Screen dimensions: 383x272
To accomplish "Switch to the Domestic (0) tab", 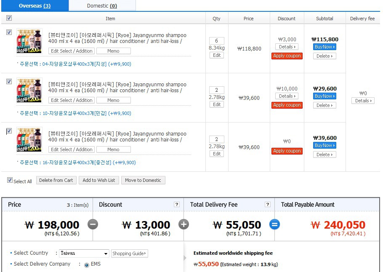I will click(x=102, y=5).
